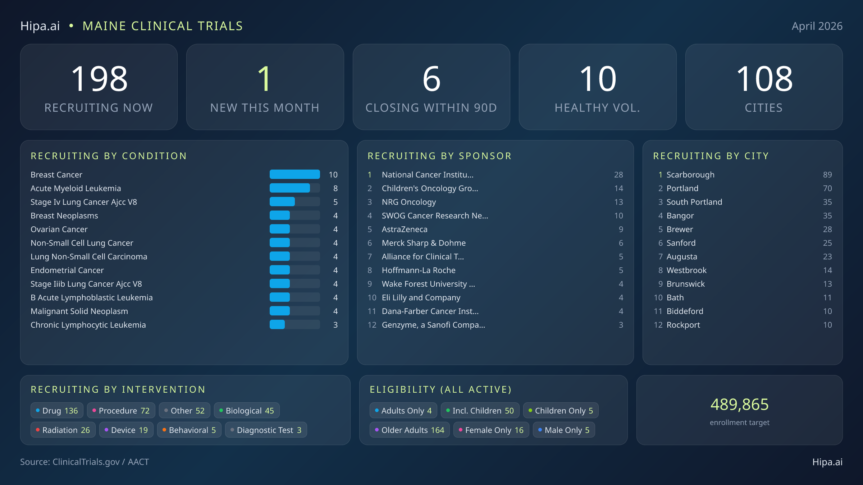Select the Portland city entry

point(743,188)
